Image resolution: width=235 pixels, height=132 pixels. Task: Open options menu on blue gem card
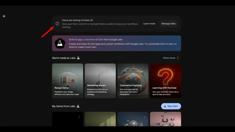[x=144, y=117]
